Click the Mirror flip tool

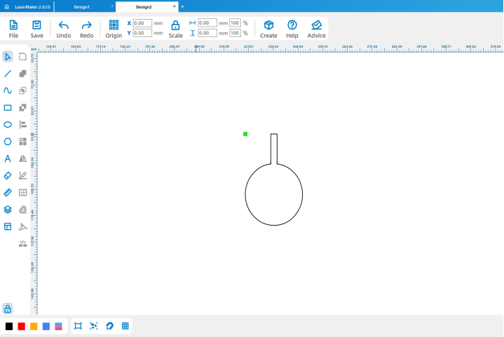(23, 159)
